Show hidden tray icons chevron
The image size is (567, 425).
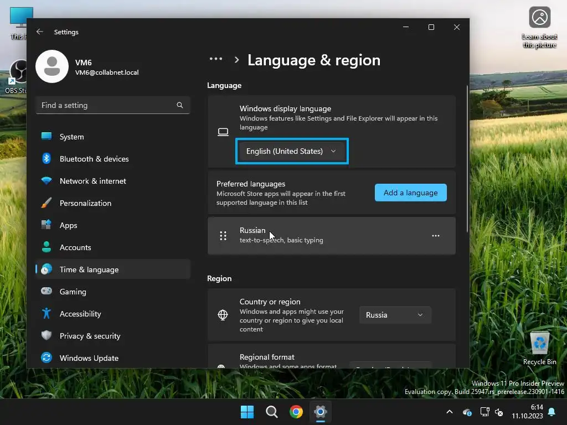click(450, 412)
